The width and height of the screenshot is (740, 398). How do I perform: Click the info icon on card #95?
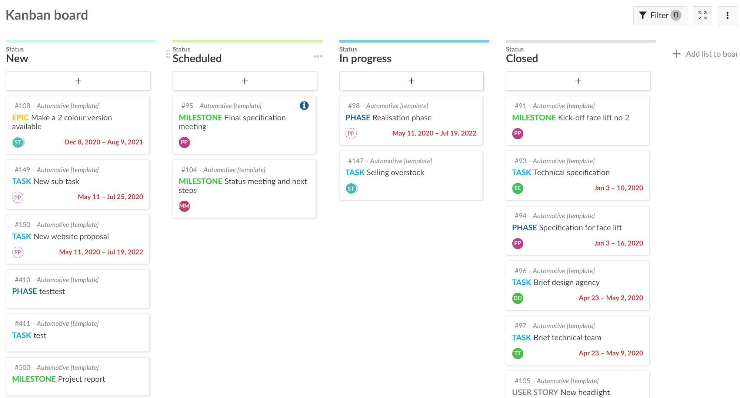pos(304,106)
